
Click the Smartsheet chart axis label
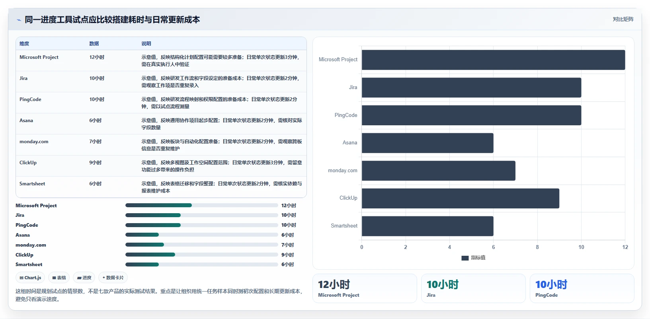tap(344, 226)
